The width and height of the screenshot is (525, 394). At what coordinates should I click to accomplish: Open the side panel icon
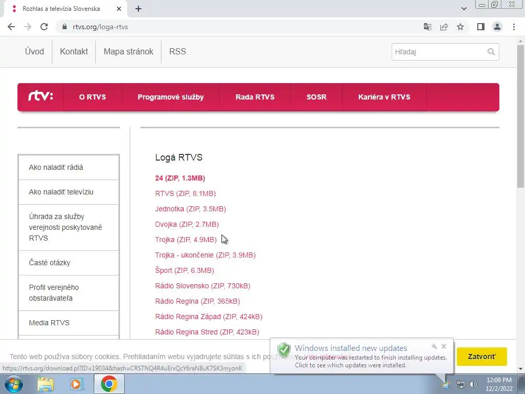point(481,27)
